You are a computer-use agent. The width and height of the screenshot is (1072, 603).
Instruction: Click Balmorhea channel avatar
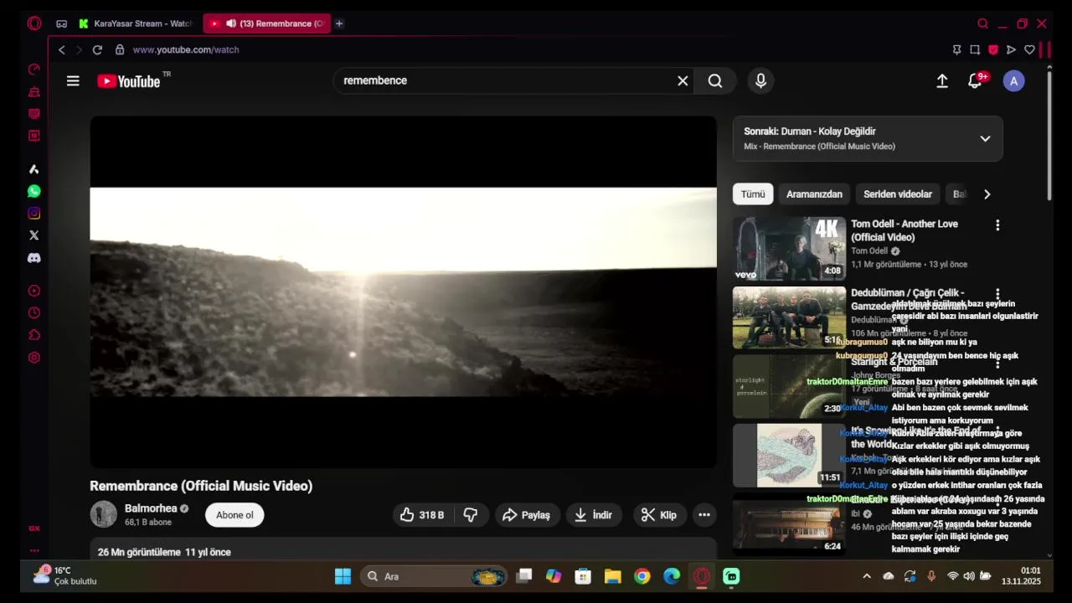104,514
